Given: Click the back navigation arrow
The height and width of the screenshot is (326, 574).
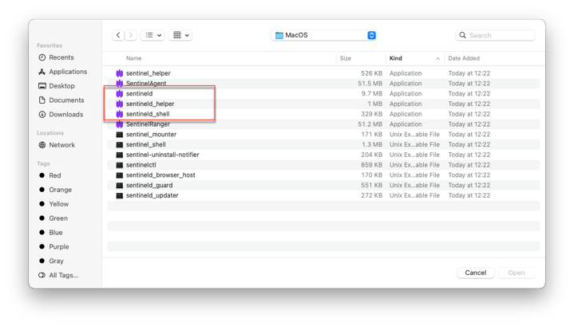Looking at the screenshot, I should [x=118, y=35].
